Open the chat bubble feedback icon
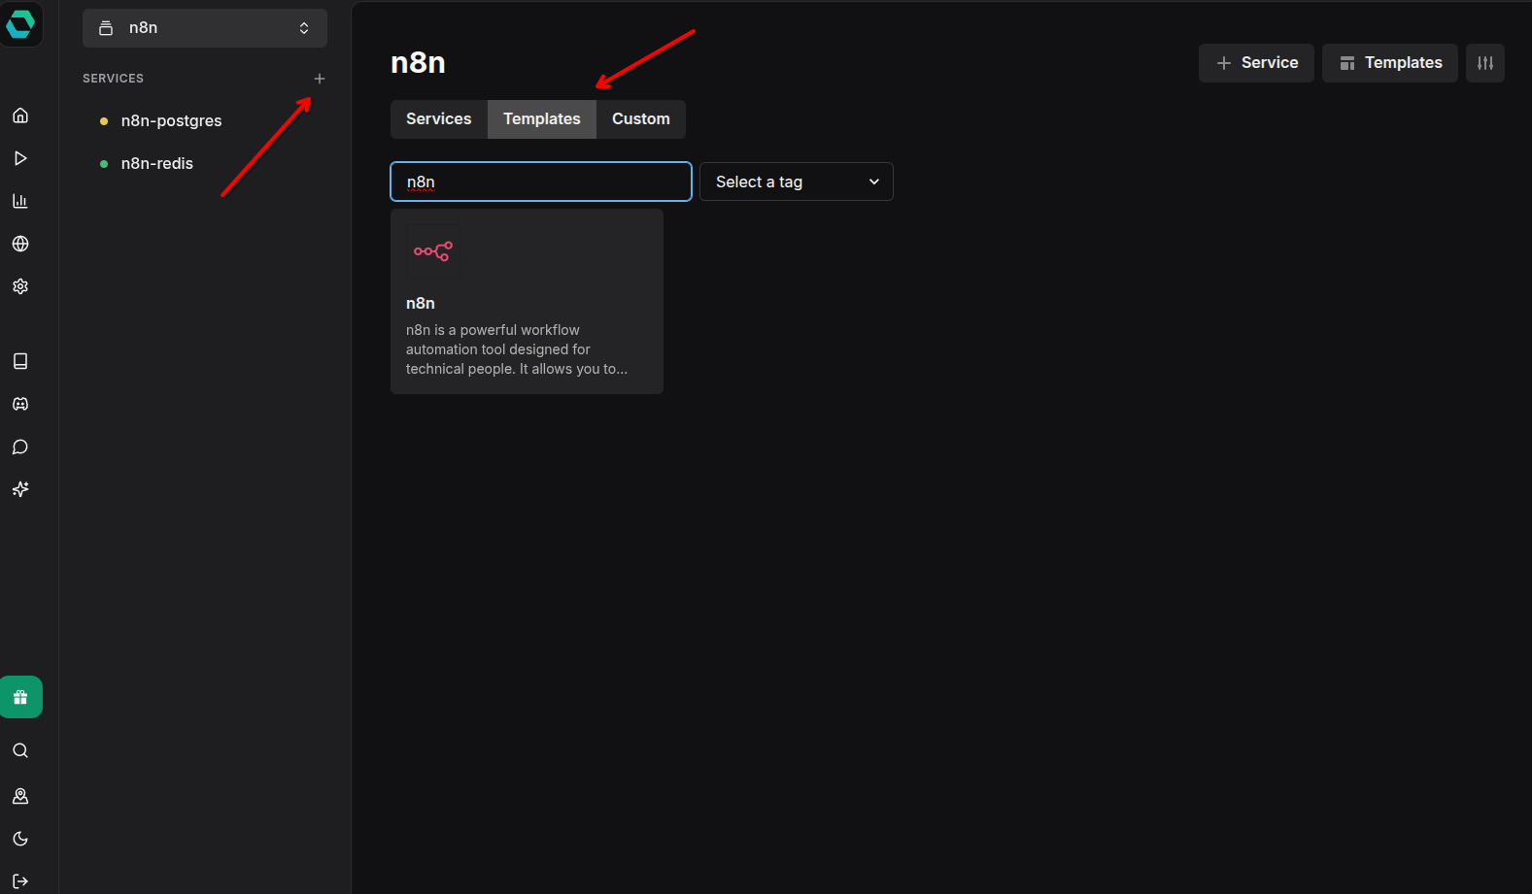This screenshot has height=894, width=1532. pos(20,447)
